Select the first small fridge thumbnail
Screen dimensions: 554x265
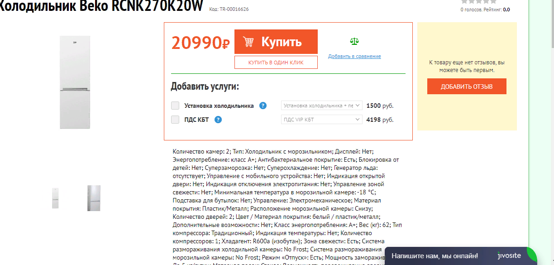[55, 198]
